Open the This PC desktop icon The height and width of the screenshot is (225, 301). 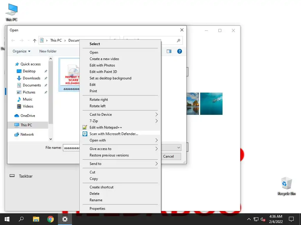[x=11, y=12]
